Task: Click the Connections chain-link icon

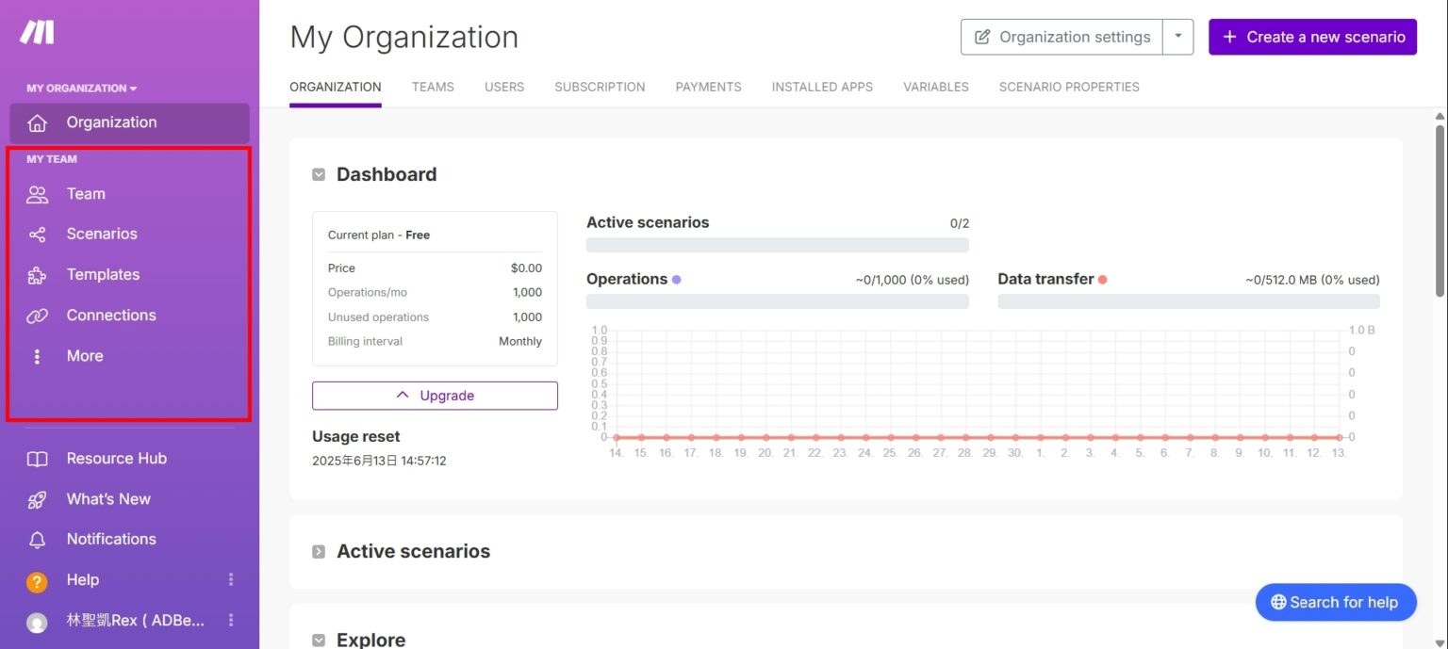Action: tap(37, 316)
